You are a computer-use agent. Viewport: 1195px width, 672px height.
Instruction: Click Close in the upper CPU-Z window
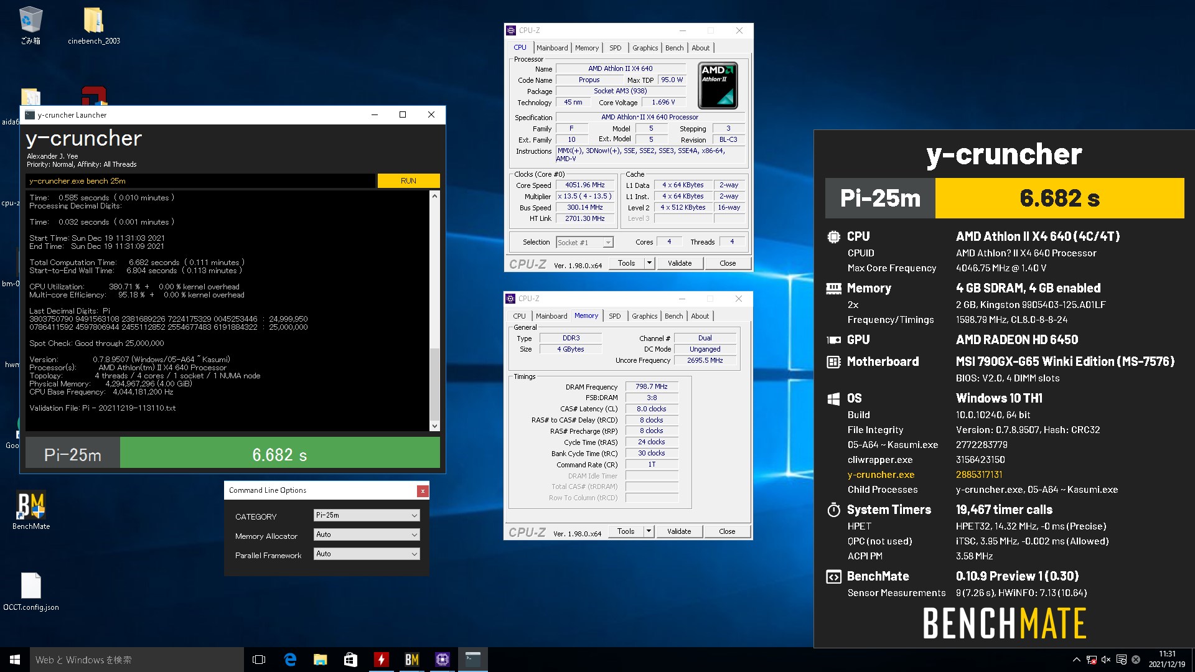728,263
